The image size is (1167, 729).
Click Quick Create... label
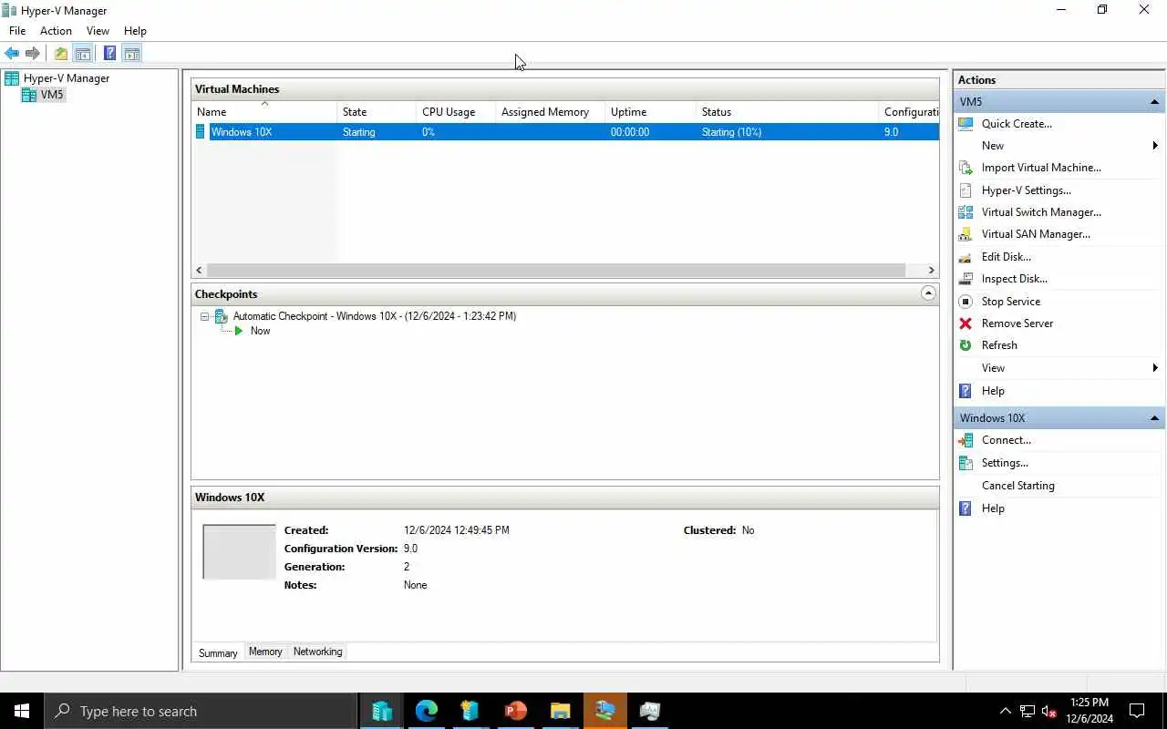pos(1017,124)
